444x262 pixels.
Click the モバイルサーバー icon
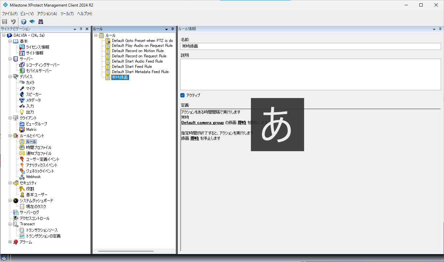click(22, 71)
